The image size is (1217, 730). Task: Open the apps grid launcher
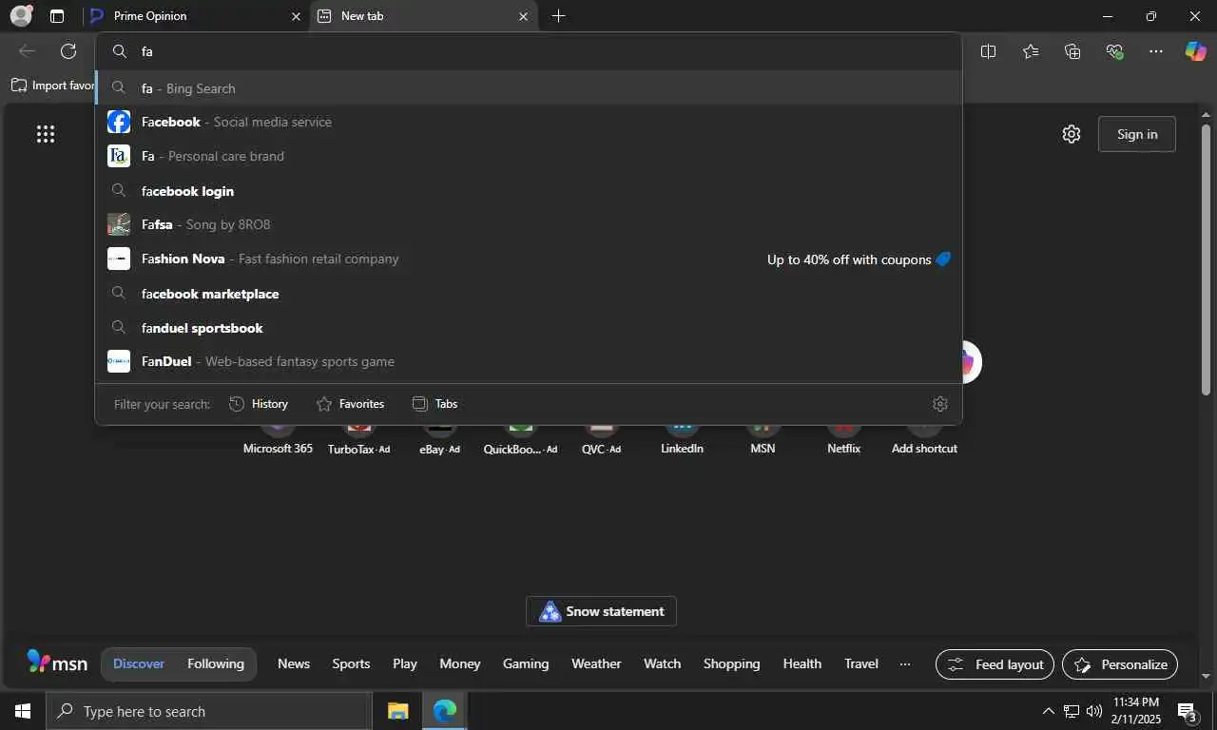pyautogui.click(x=46, y=134)
